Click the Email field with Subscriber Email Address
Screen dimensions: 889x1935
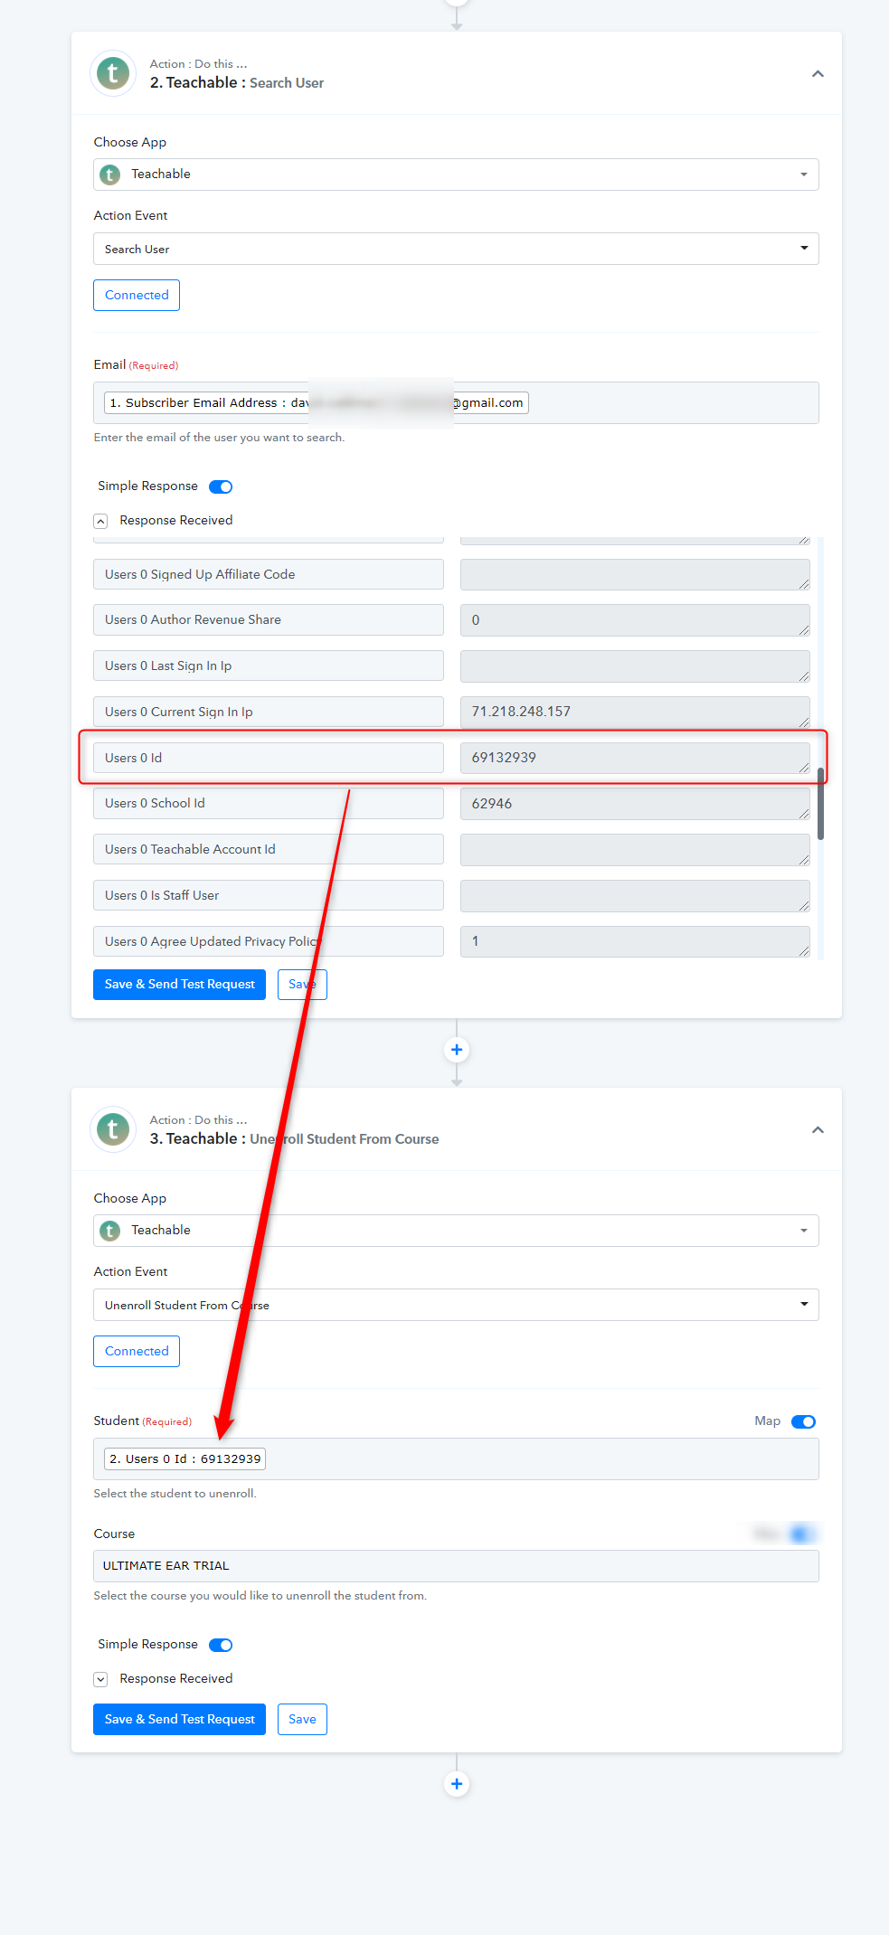coord(456,402)
